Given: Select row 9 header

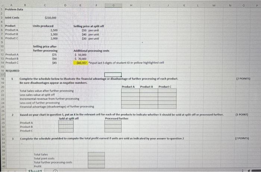Looking at the screenshot, I should pyautogui.click(x=2, y=42).
